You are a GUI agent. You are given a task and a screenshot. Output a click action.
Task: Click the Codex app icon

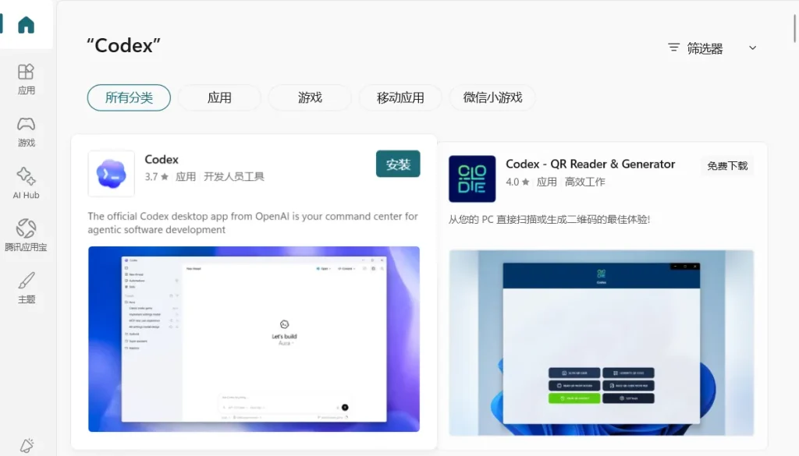tap(111, 174)
